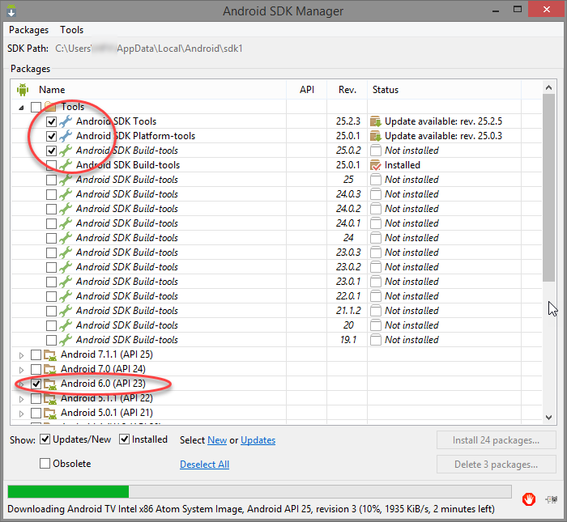The width and height of the screenshot is (567, 522).
Task: Click the update status icon for rev. 25.2.5
Action: (376, 121)
